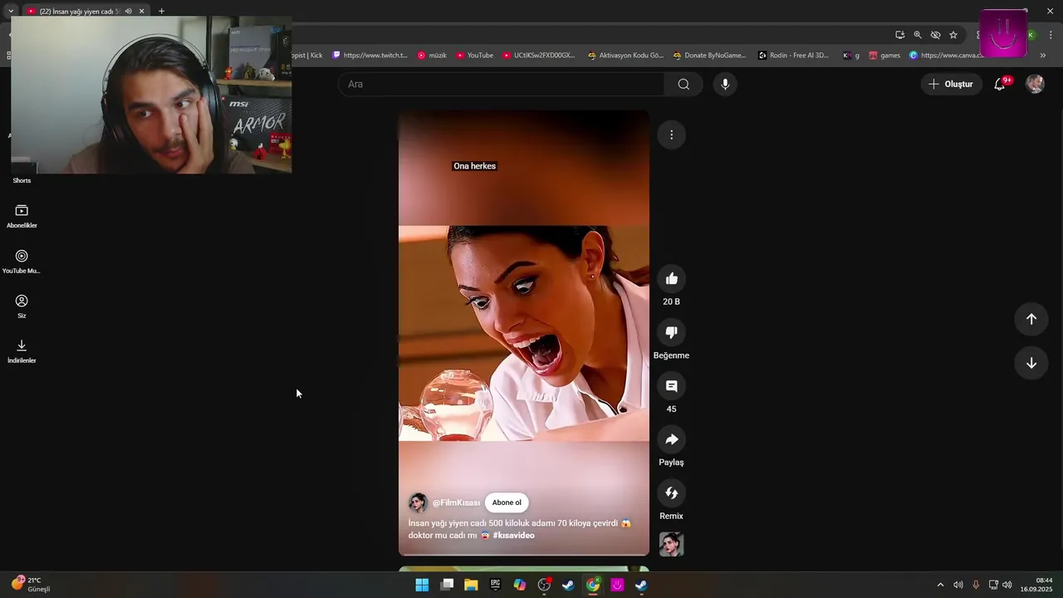Open Copilot from the taskbar

(520, 585)
